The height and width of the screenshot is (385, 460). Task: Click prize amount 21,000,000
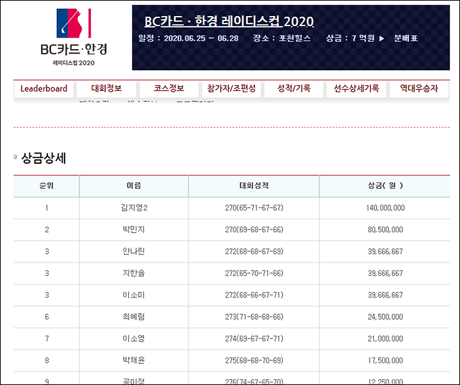(385, 338)
